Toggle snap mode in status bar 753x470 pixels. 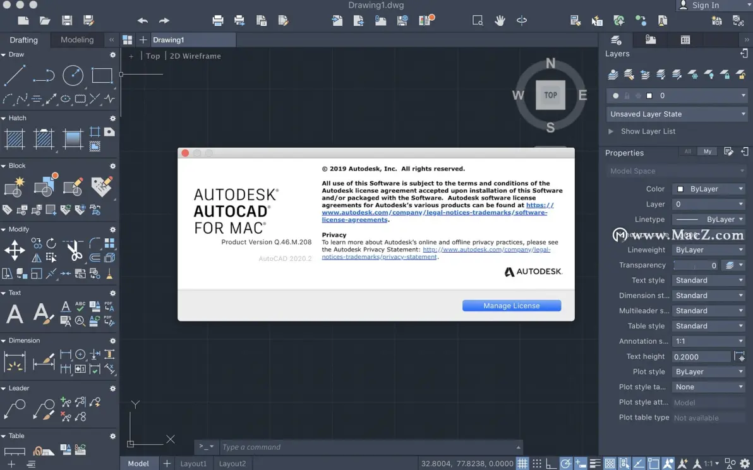pos(537,463)
